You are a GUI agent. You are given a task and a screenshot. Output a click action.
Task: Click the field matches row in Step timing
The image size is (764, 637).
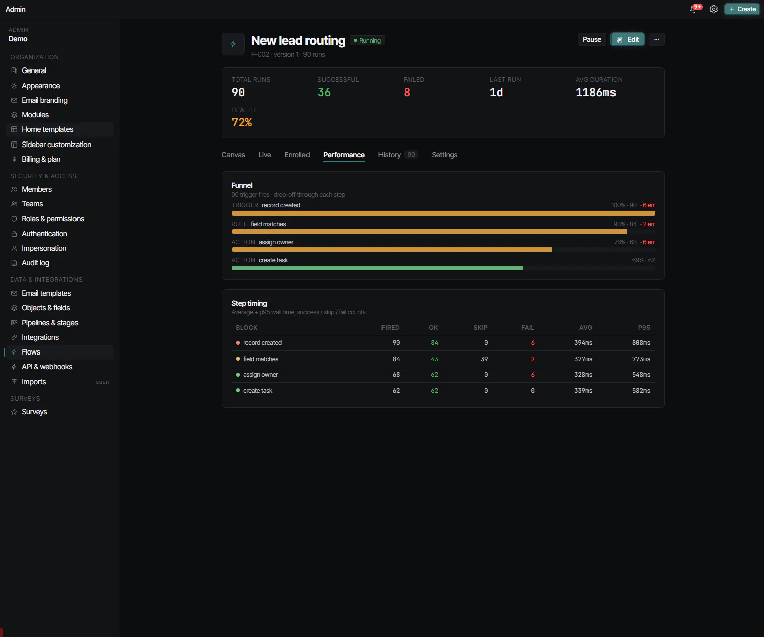443,359
